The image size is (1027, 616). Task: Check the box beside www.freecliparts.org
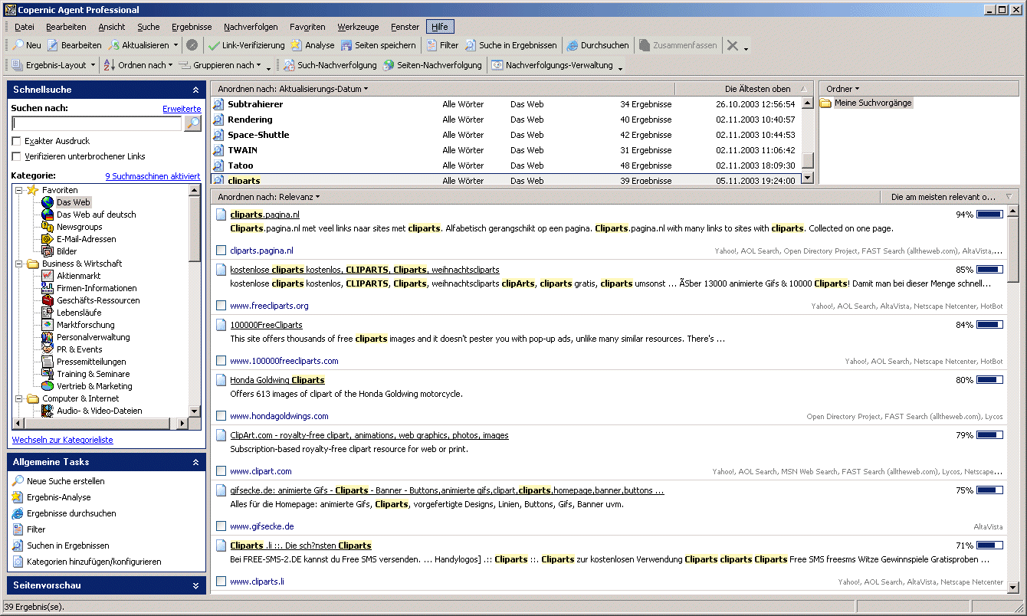[x=221, y=306]
